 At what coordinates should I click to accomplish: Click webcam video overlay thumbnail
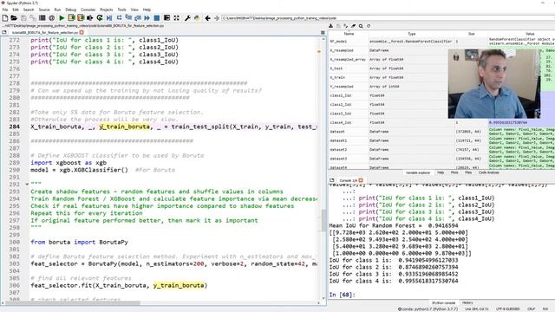click(x=494, y=83)
